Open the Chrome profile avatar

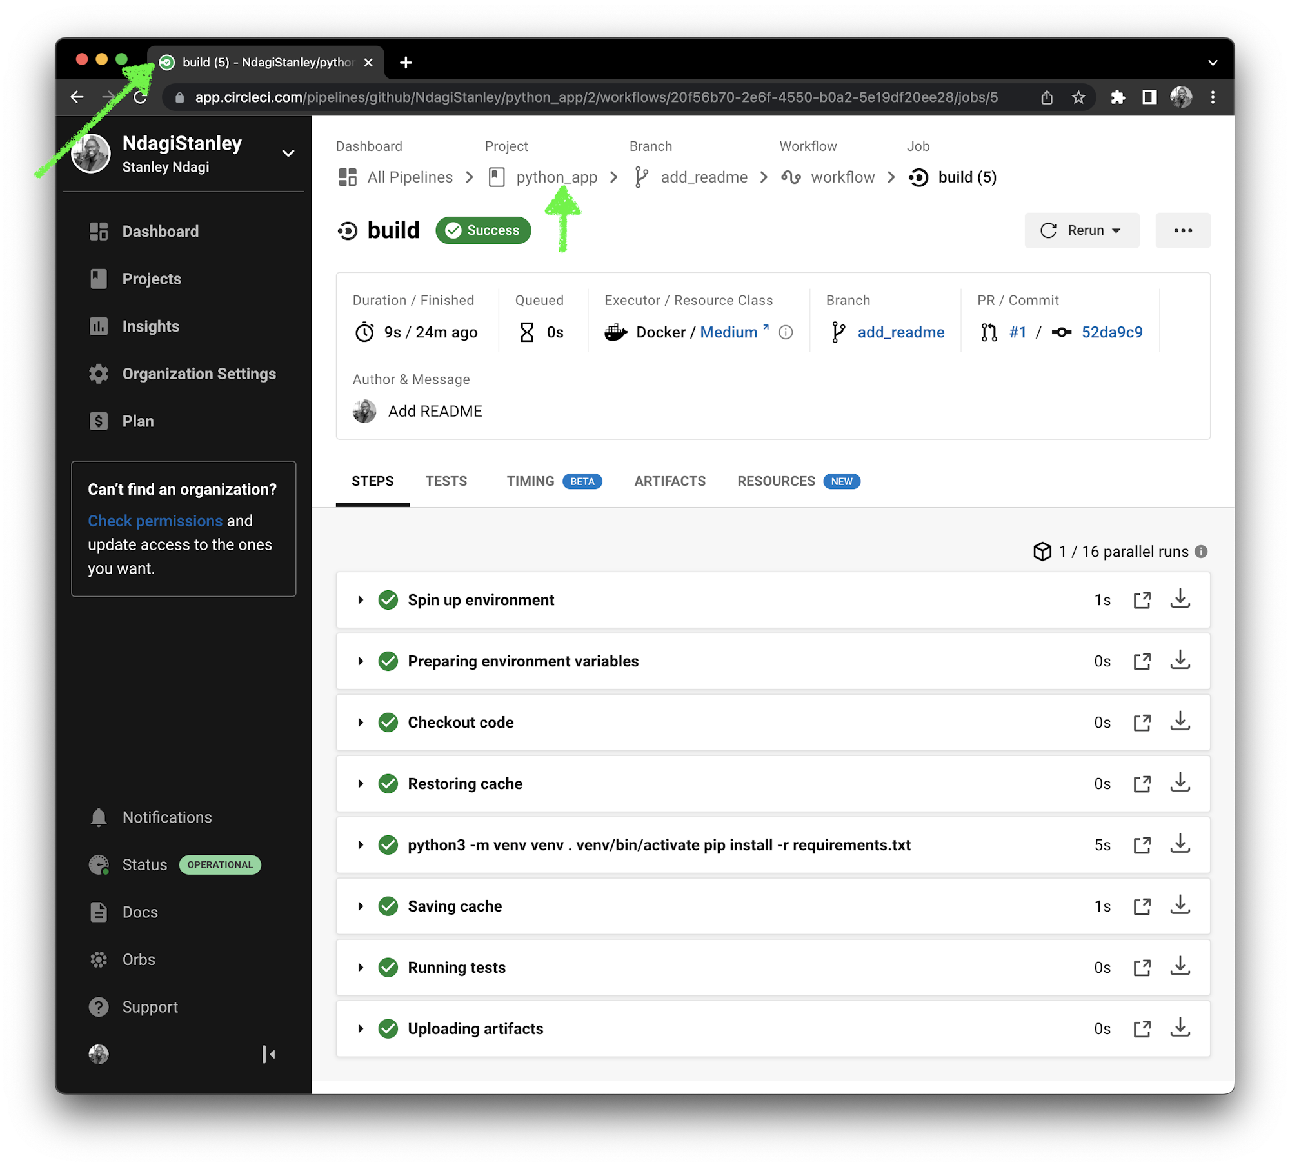click(1180, 97)
